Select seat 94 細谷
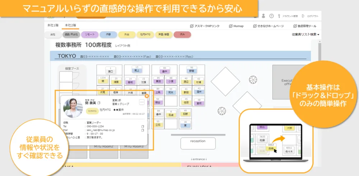359x176 pixels. pyautogui.click(x=158, y=101)
